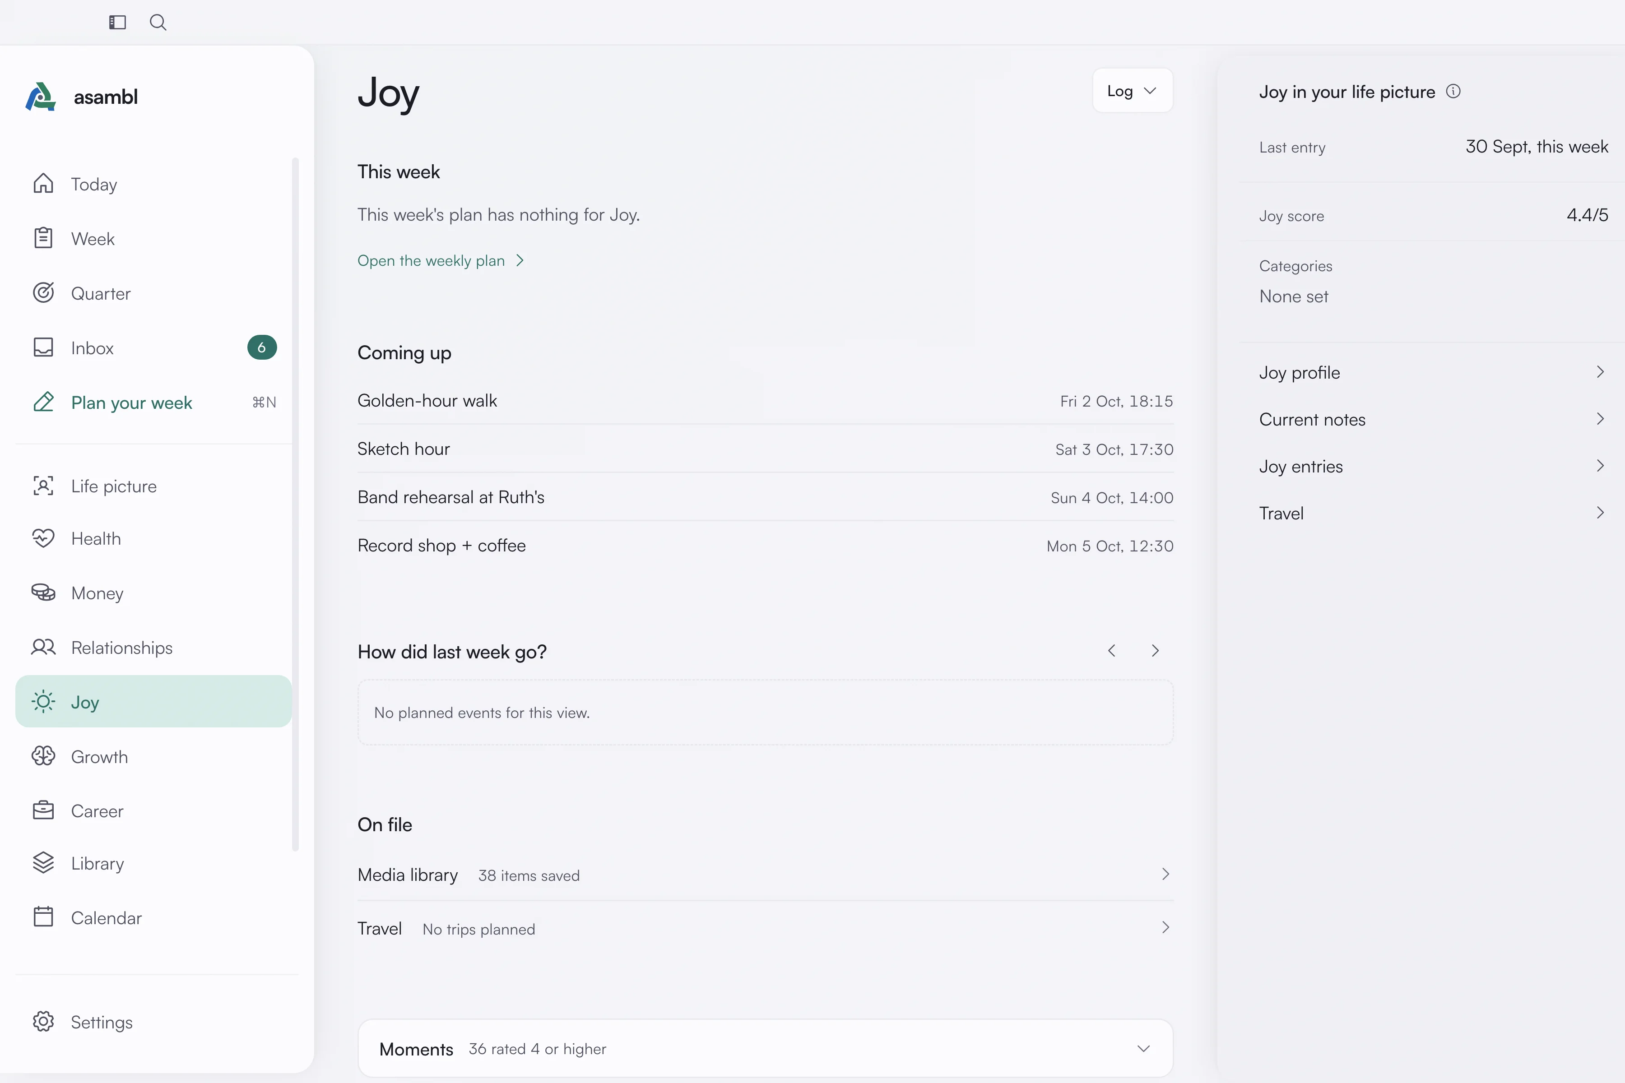Open Money via the coins icon
Viewport: 1625px width, 1083px height.
43,592
